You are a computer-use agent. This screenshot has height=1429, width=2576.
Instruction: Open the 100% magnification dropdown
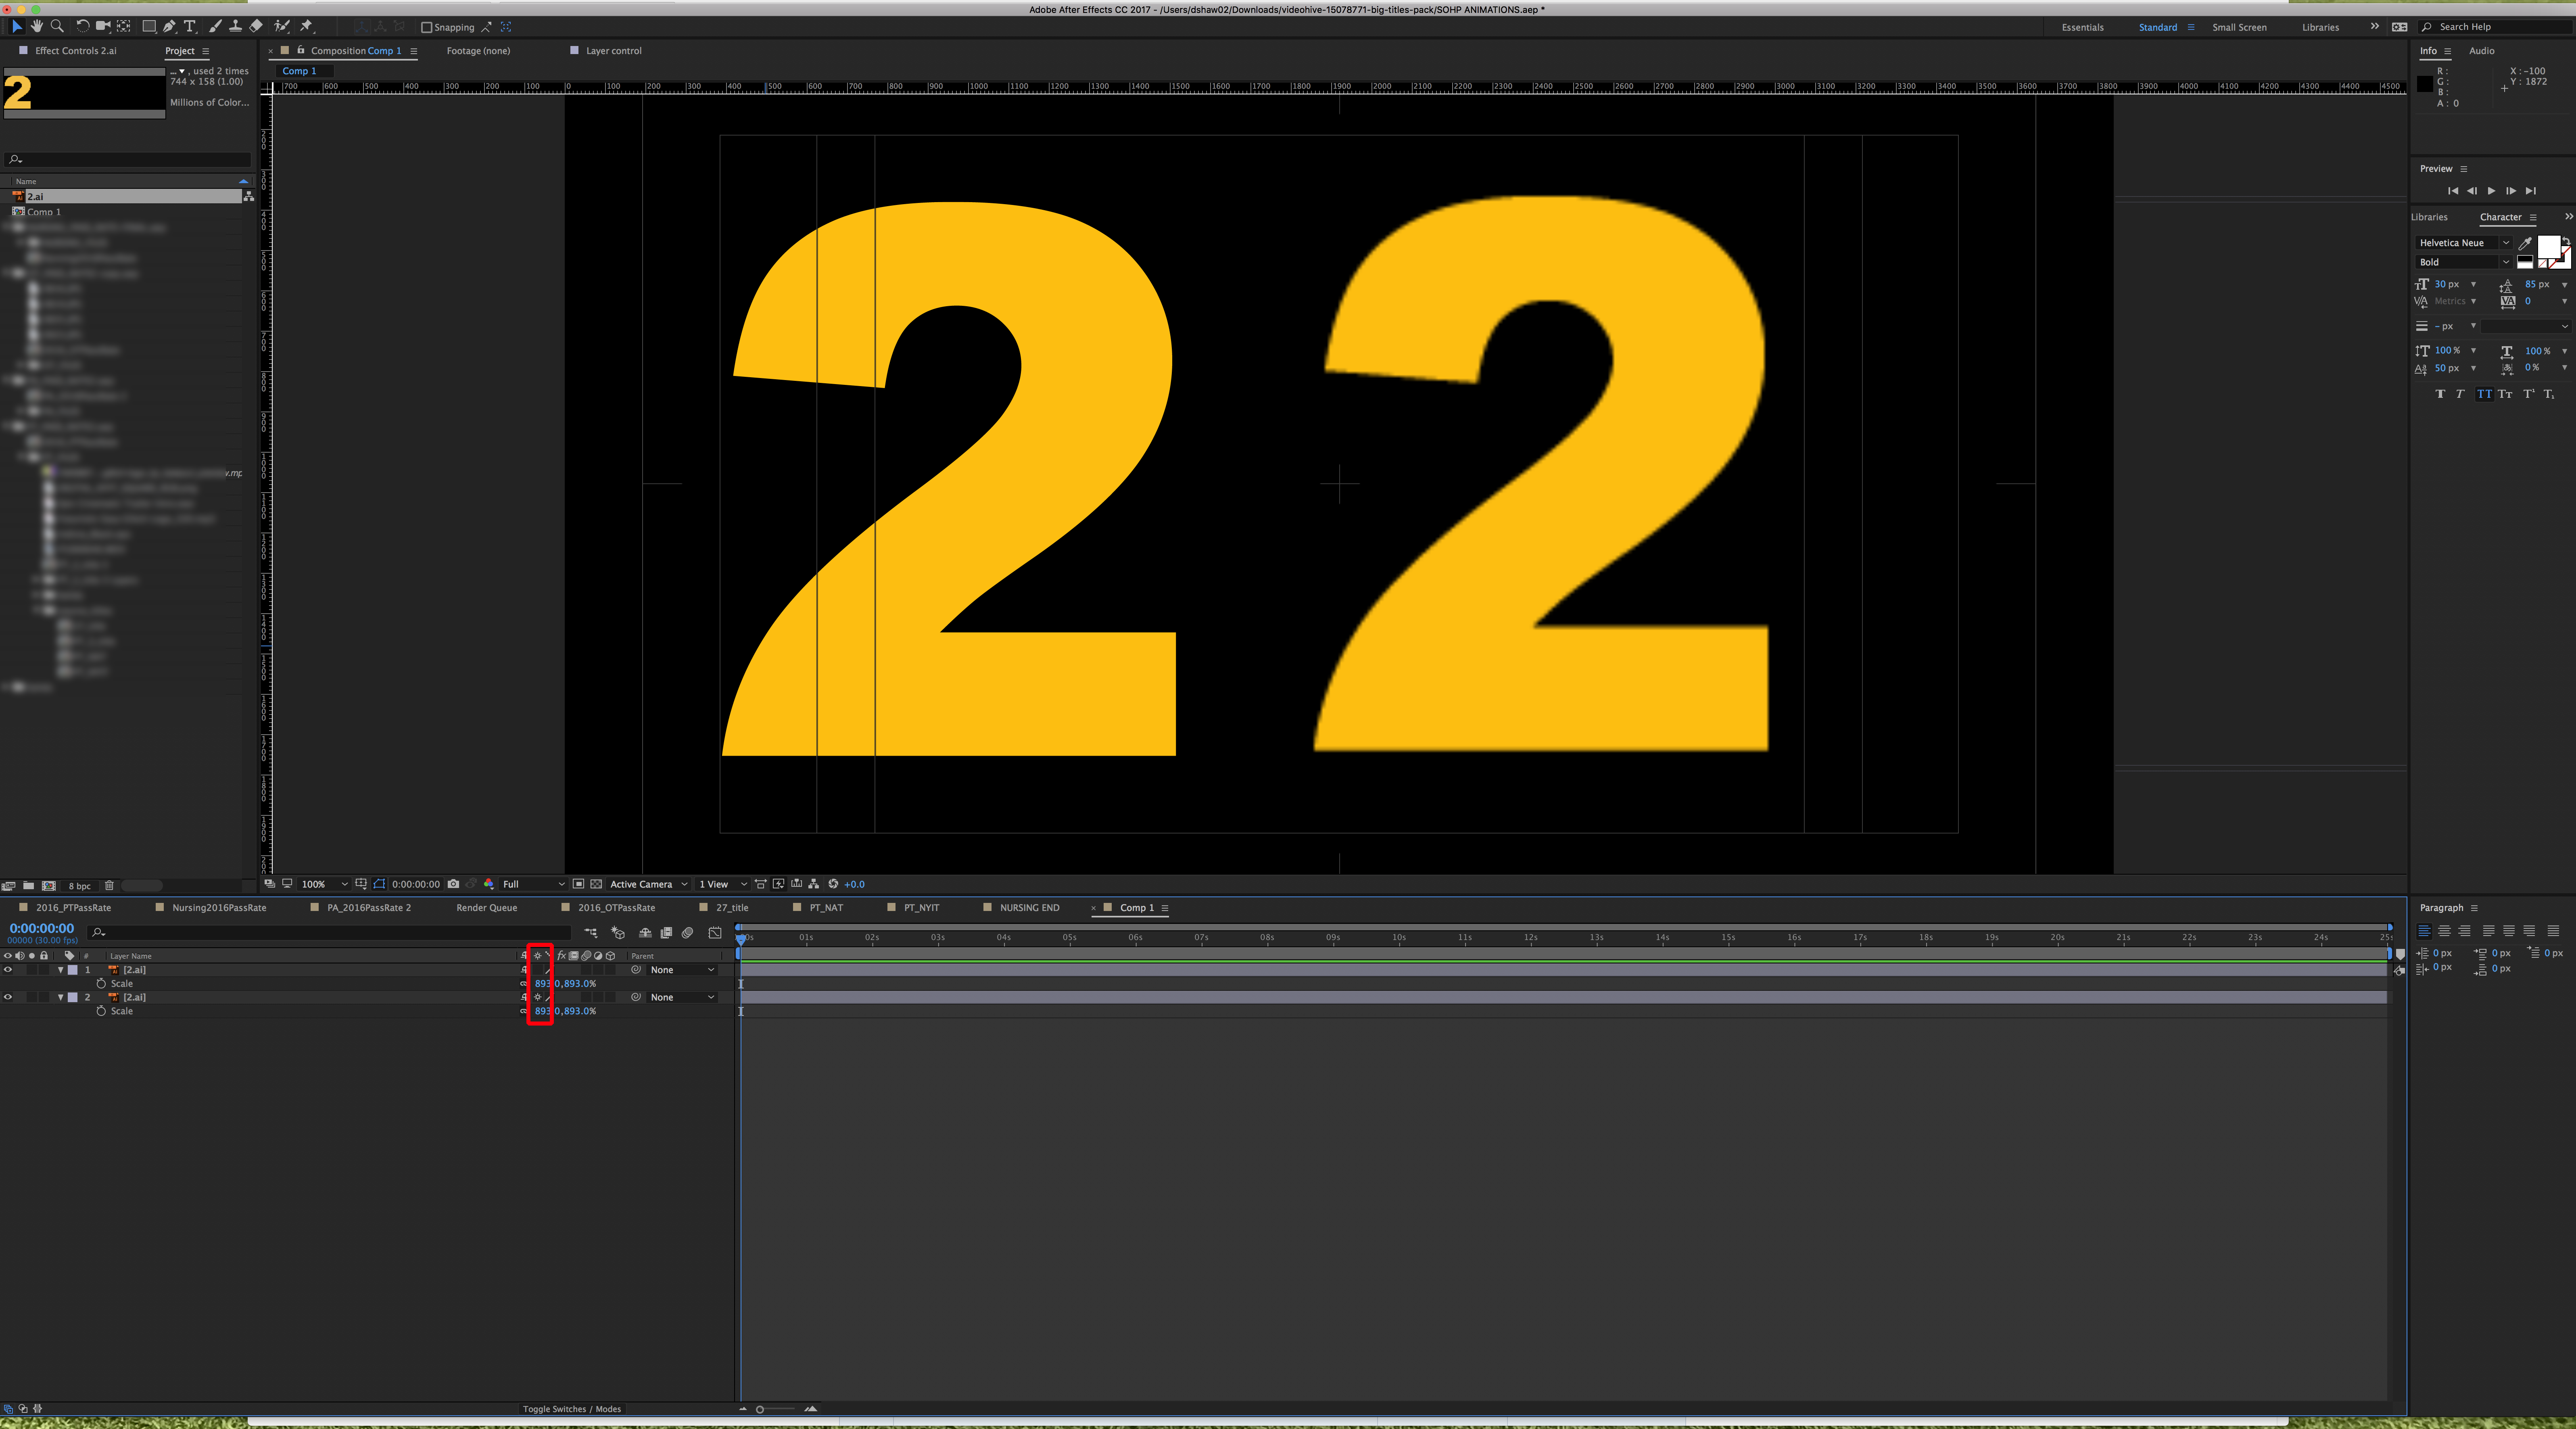[x=324, y=884]
